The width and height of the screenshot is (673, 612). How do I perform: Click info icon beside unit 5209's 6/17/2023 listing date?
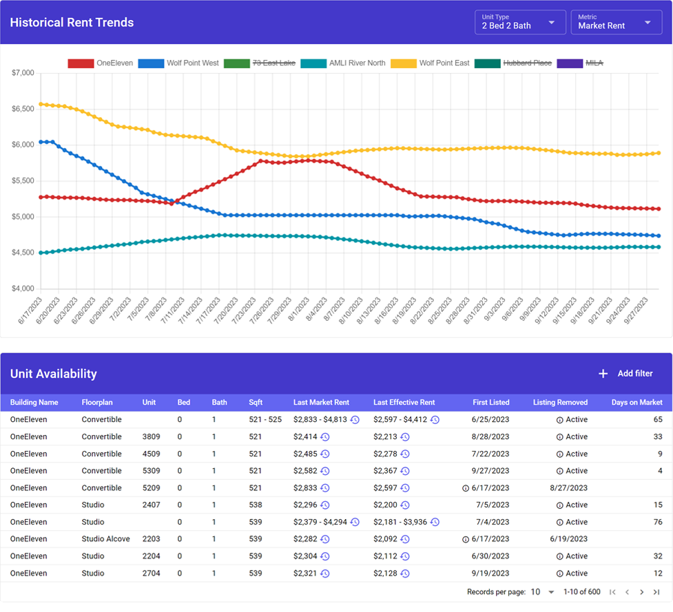[465, 487]
